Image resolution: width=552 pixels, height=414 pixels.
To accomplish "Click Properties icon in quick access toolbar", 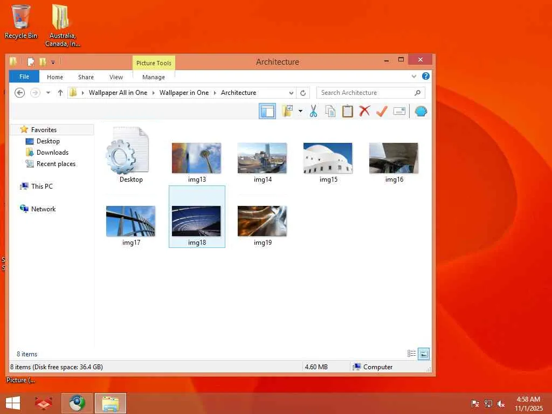I will pos(31,62).
